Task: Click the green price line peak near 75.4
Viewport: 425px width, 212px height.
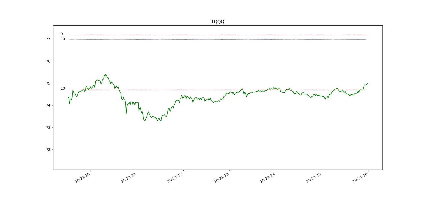Action: [106, 74]
